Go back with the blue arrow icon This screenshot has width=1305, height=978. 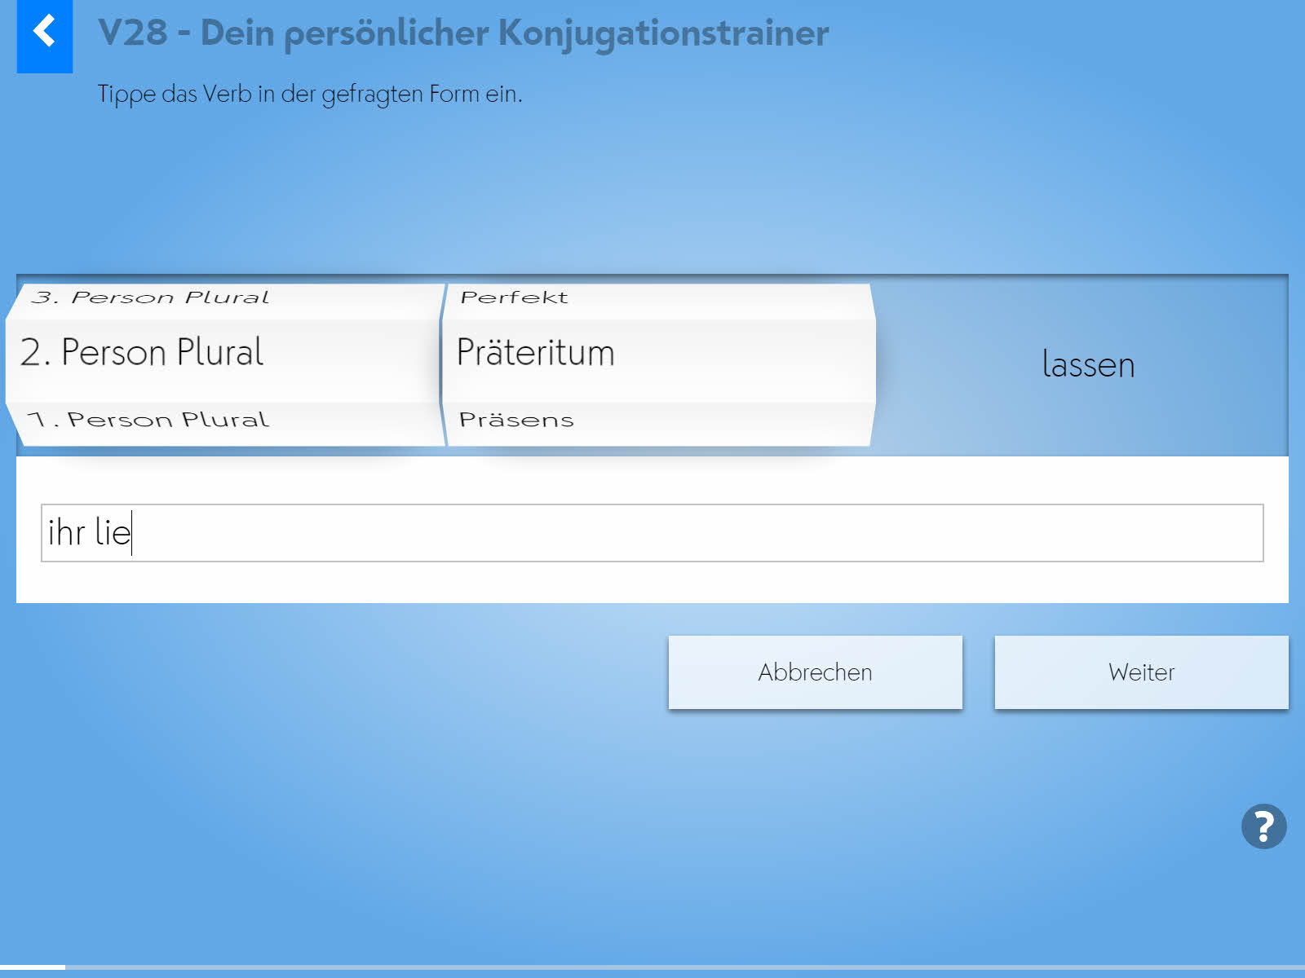[45, 36]
